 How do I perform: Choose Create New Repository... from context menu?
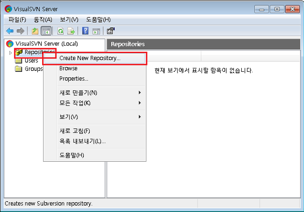point(95,58)
